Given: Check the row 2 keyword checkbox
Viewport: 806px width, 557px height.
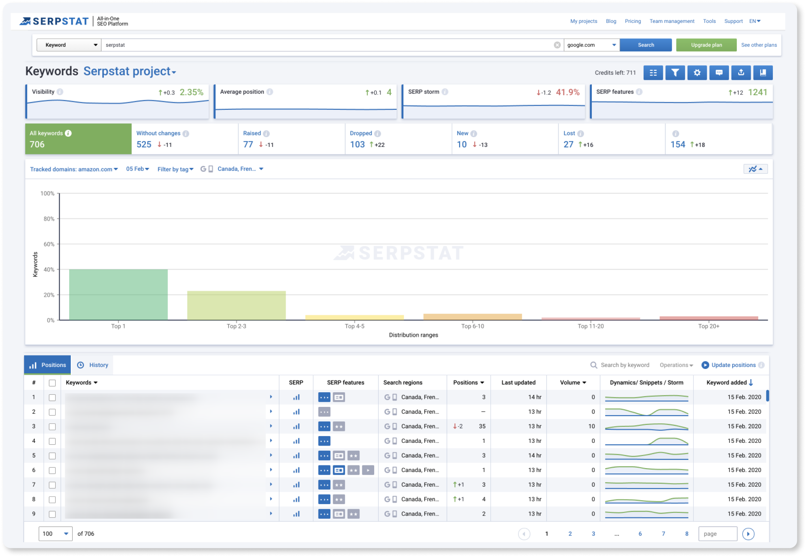Looking at the screenshot, I should coord(52,412).
